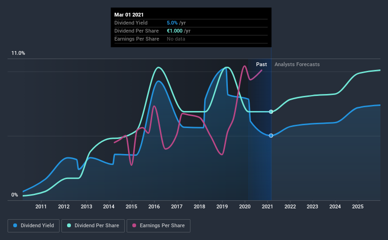
Task: Click the 0% y-axis label
Action: click(x=15, y=195)
